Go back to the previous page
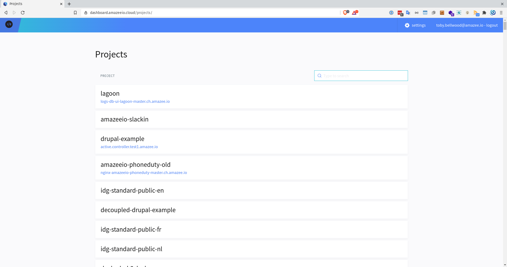Image resolution: width=507 pixels, height=267 pixels. (6, 13)
